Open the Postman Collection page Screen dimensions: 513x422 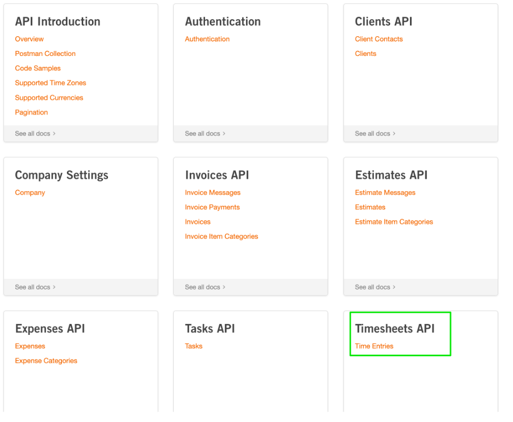[45, 54]
